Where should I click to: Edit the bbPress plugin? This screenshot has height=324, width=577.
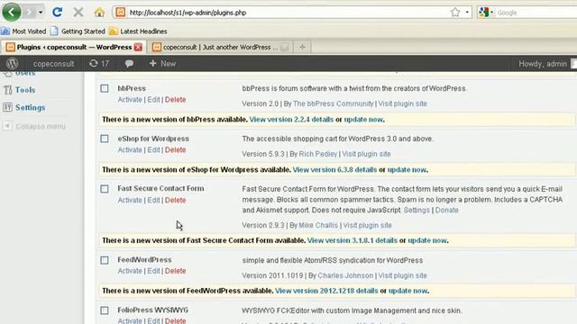coord(153,100)
